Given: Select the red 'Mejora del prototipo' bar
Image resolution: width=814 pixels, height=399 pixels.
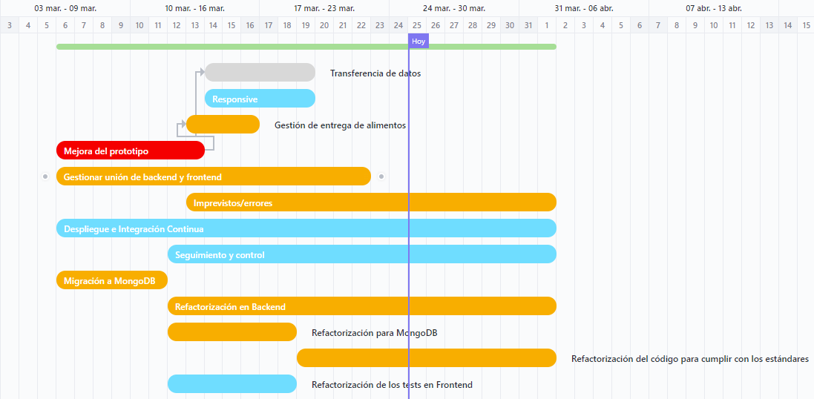Looking at the screenshot, I should 130,151.
